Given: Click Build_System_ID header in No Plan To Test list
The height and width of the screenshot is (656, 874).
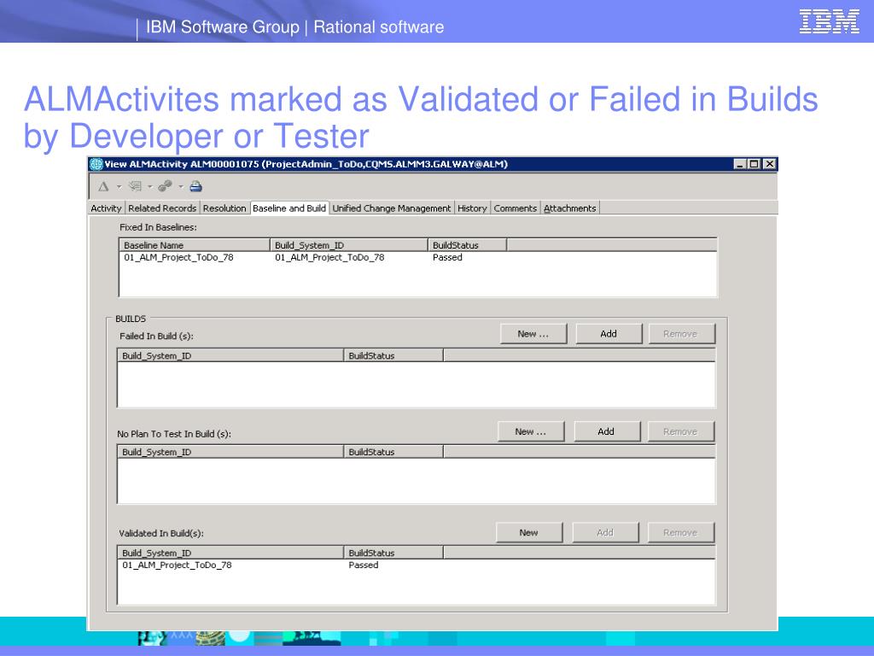Looking at the screenshot, I should point(230,452).
